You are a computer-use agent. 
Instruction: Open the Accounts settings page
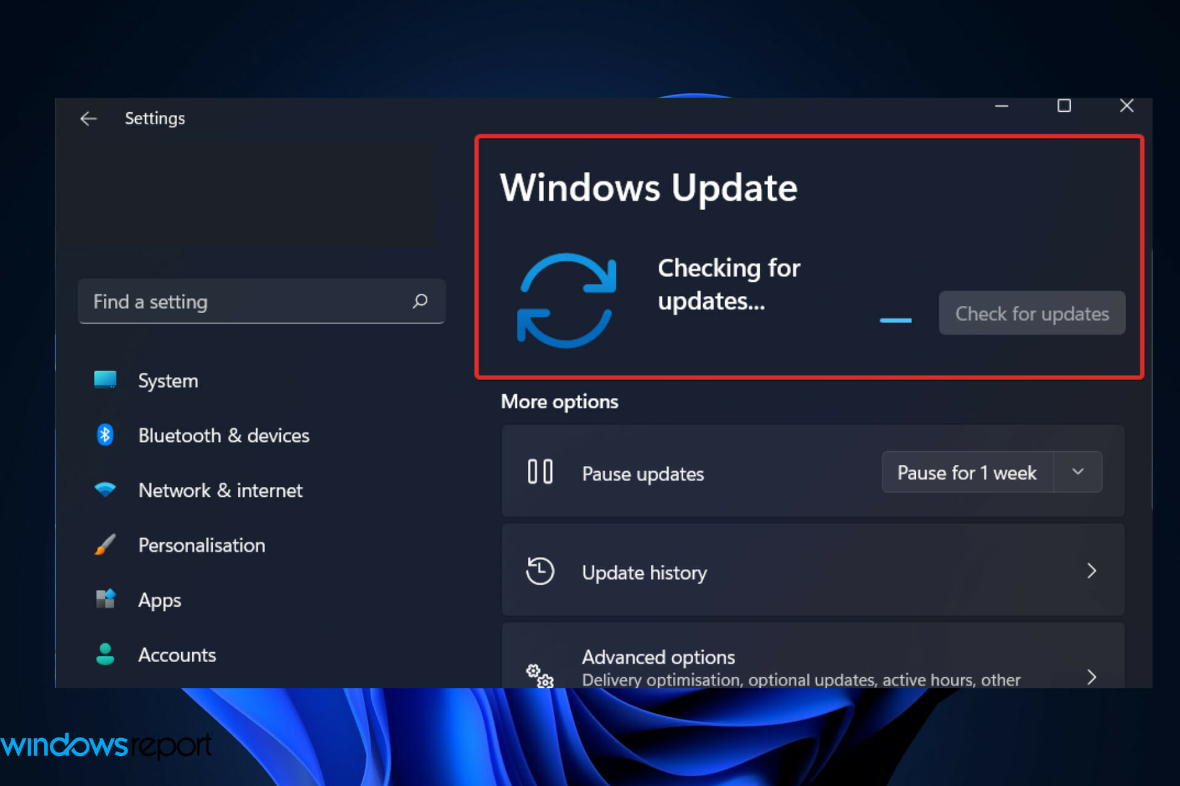tap(177, 655)
